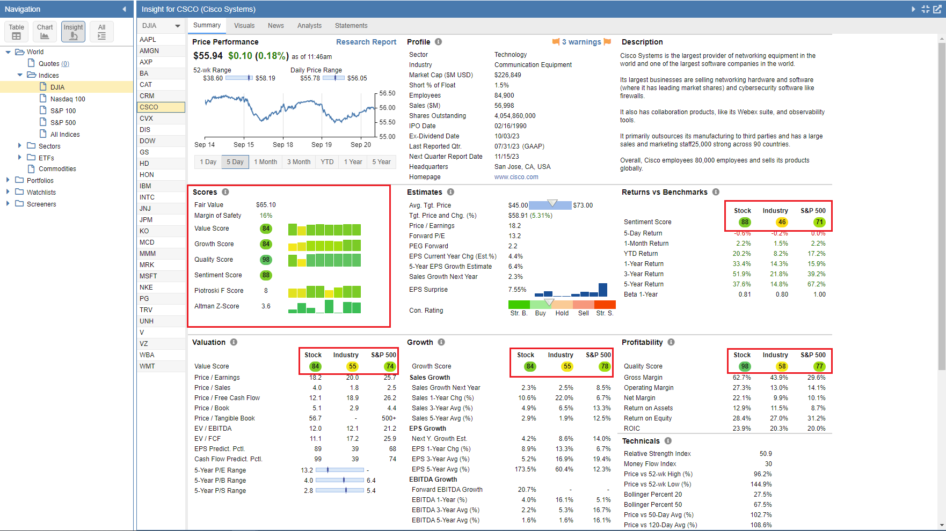946x531 pixels.
Task: Select the Insight view button
Action: click(x=73, y=32)
